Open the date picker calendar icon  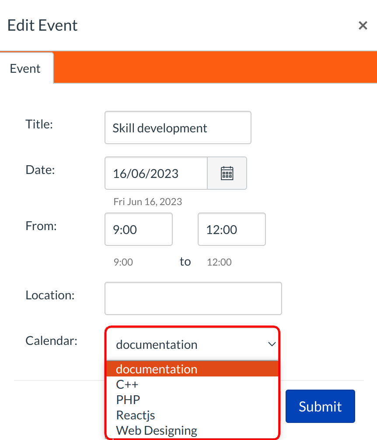pyautogui.click(x=227, y=174)
